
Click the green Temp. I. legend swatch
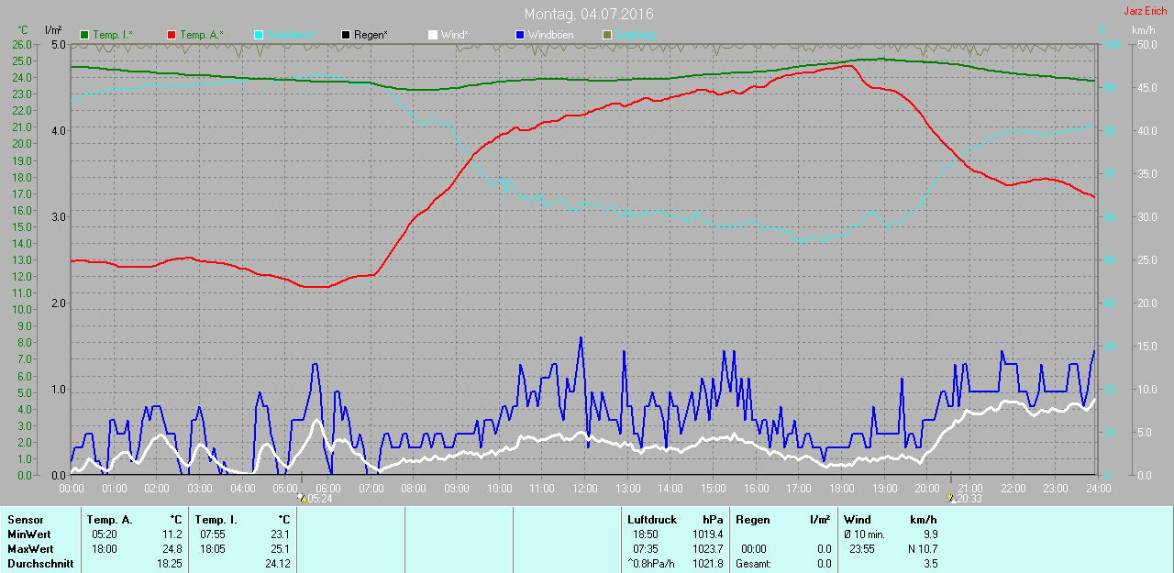85,34
